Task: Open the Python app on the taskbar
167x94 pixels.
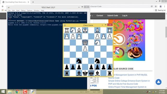Action: (x=33, y=92)
